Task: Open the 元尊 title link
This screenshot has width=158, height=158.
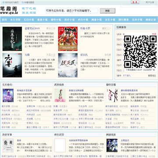Action: tap(27, 55)
